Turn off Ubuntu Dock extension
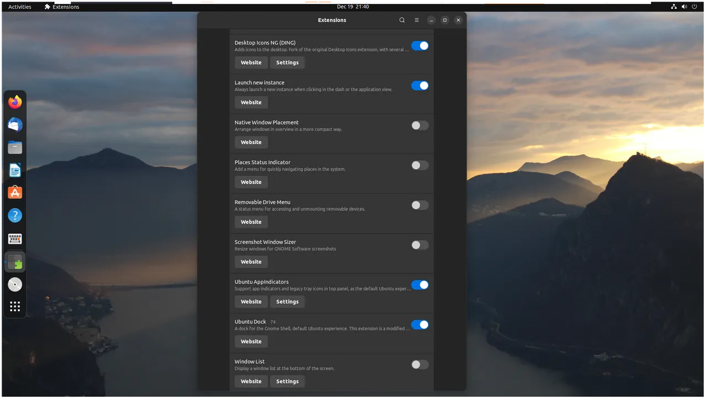707x400 pixels. [x=420, y=325]
